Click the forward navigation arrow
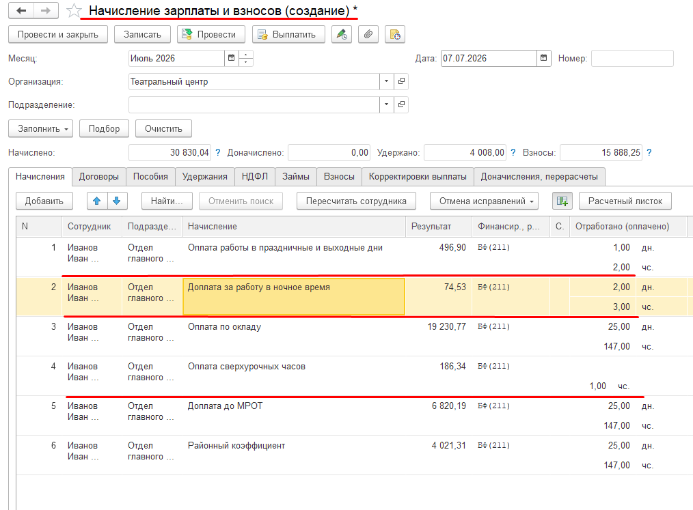This screenshot has width=693, height=510. [x=46, y=10]
